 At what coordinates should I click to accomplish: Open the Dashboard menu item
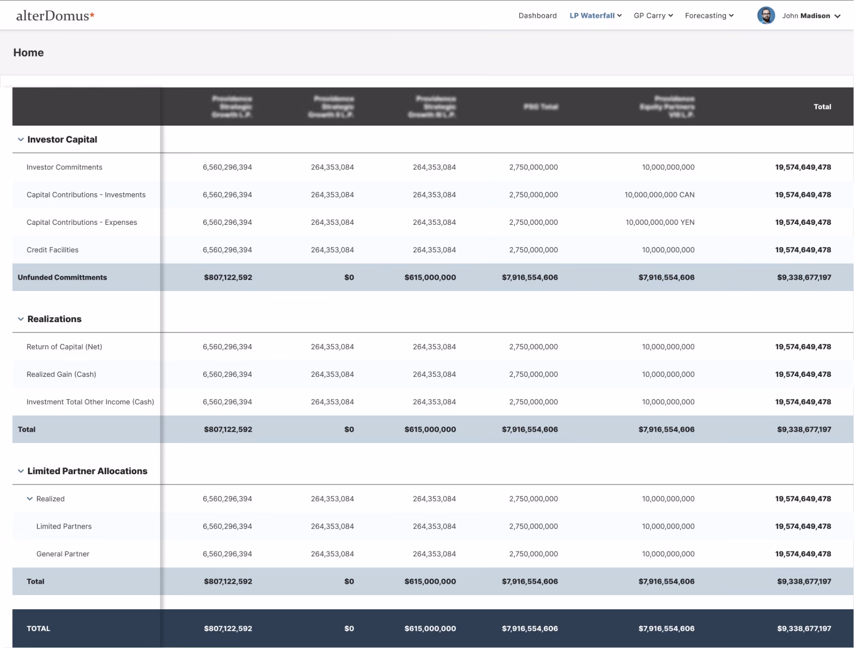(x=539, y=16)
